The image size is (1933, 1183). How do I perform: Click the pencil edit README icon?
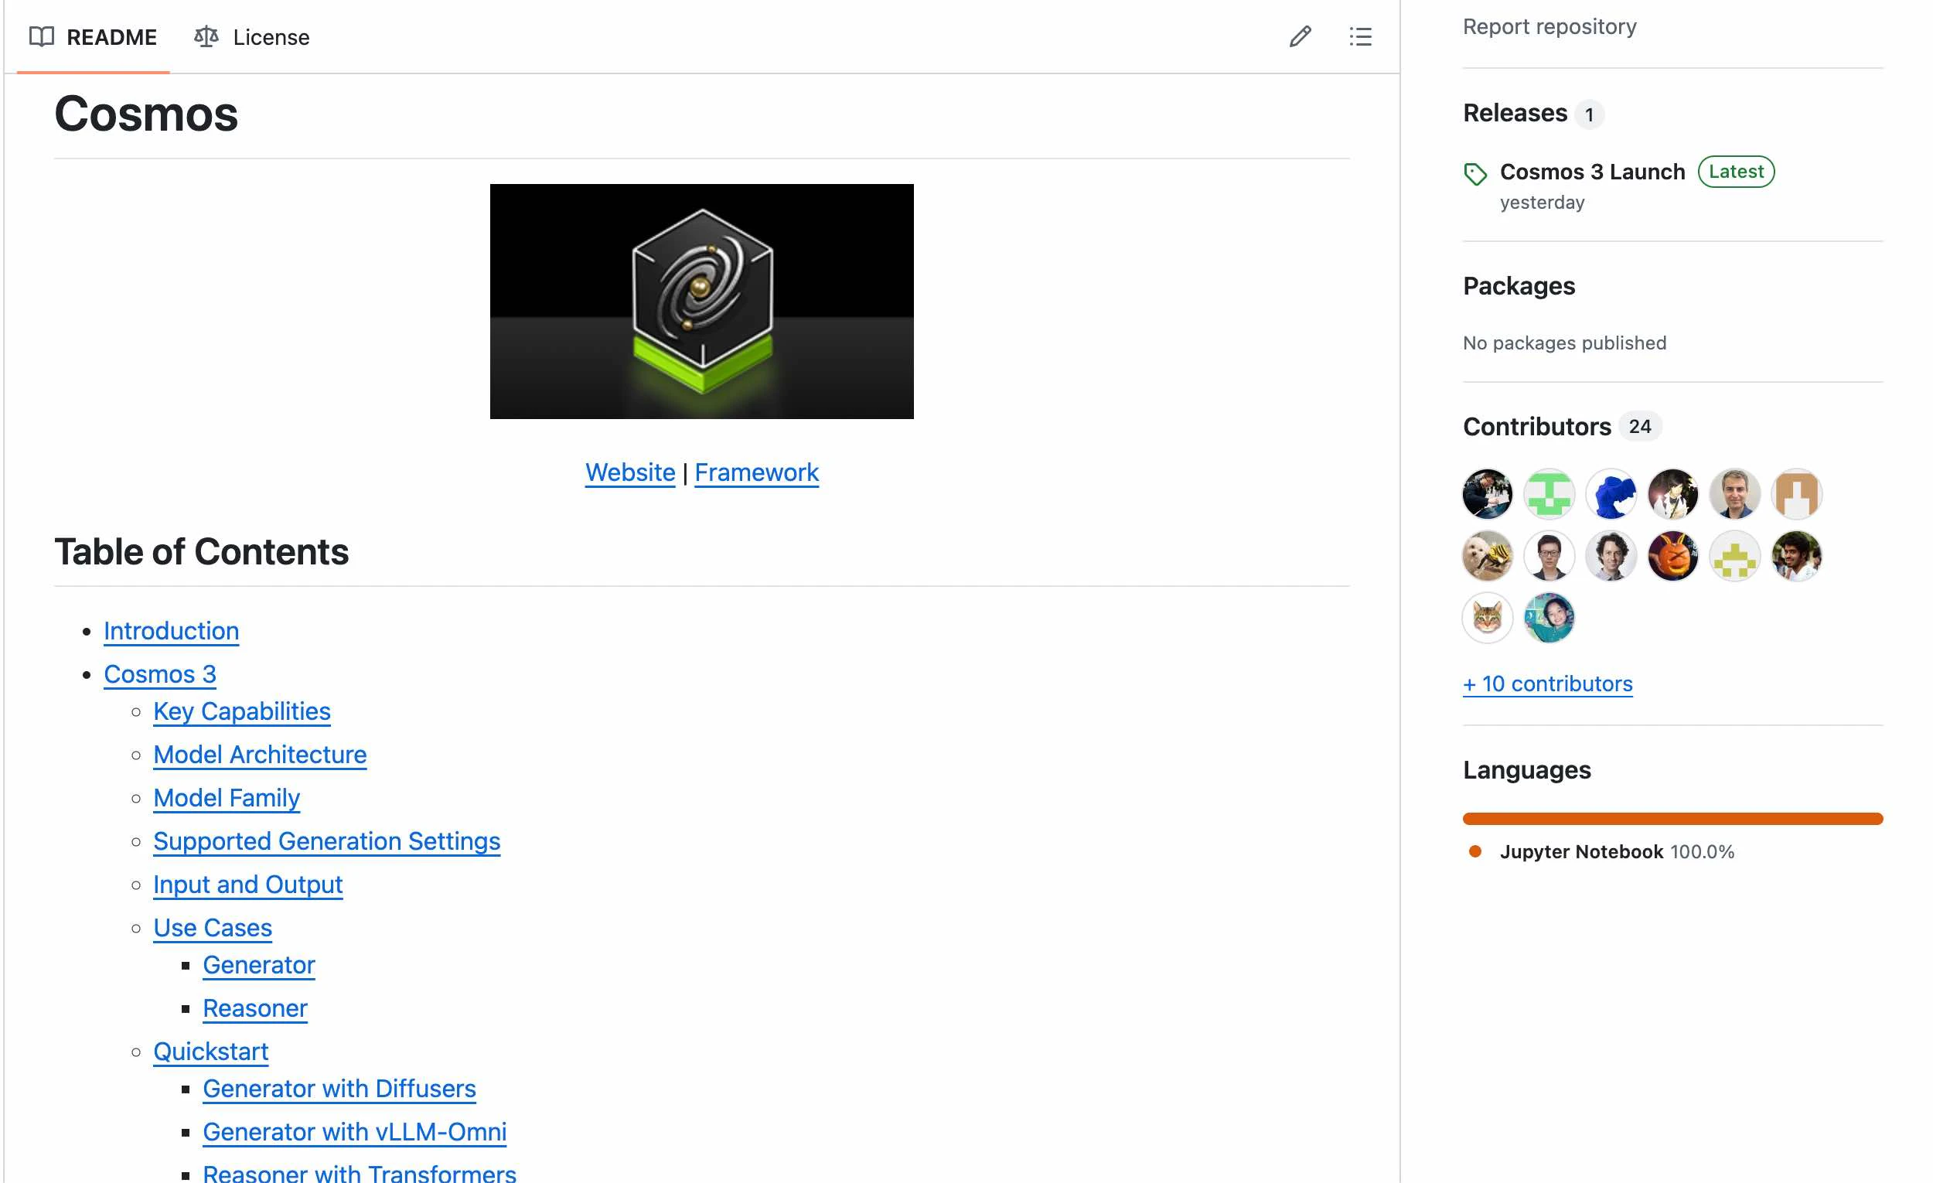pos(1300,37)
